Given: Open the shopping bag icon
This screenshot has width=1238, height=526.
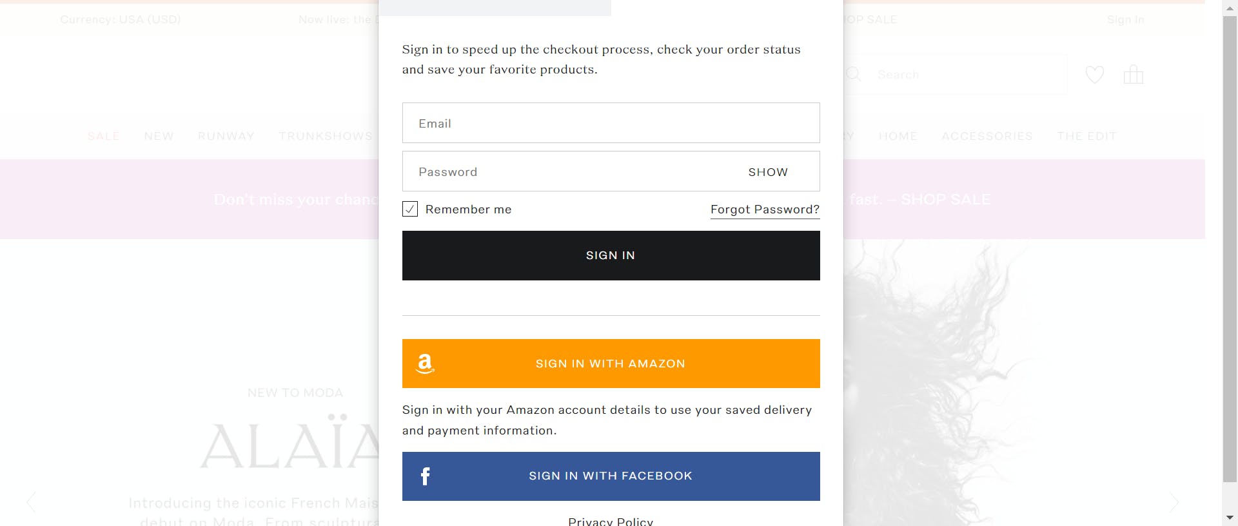Looking at the screenshot, I should [1133, 75].
